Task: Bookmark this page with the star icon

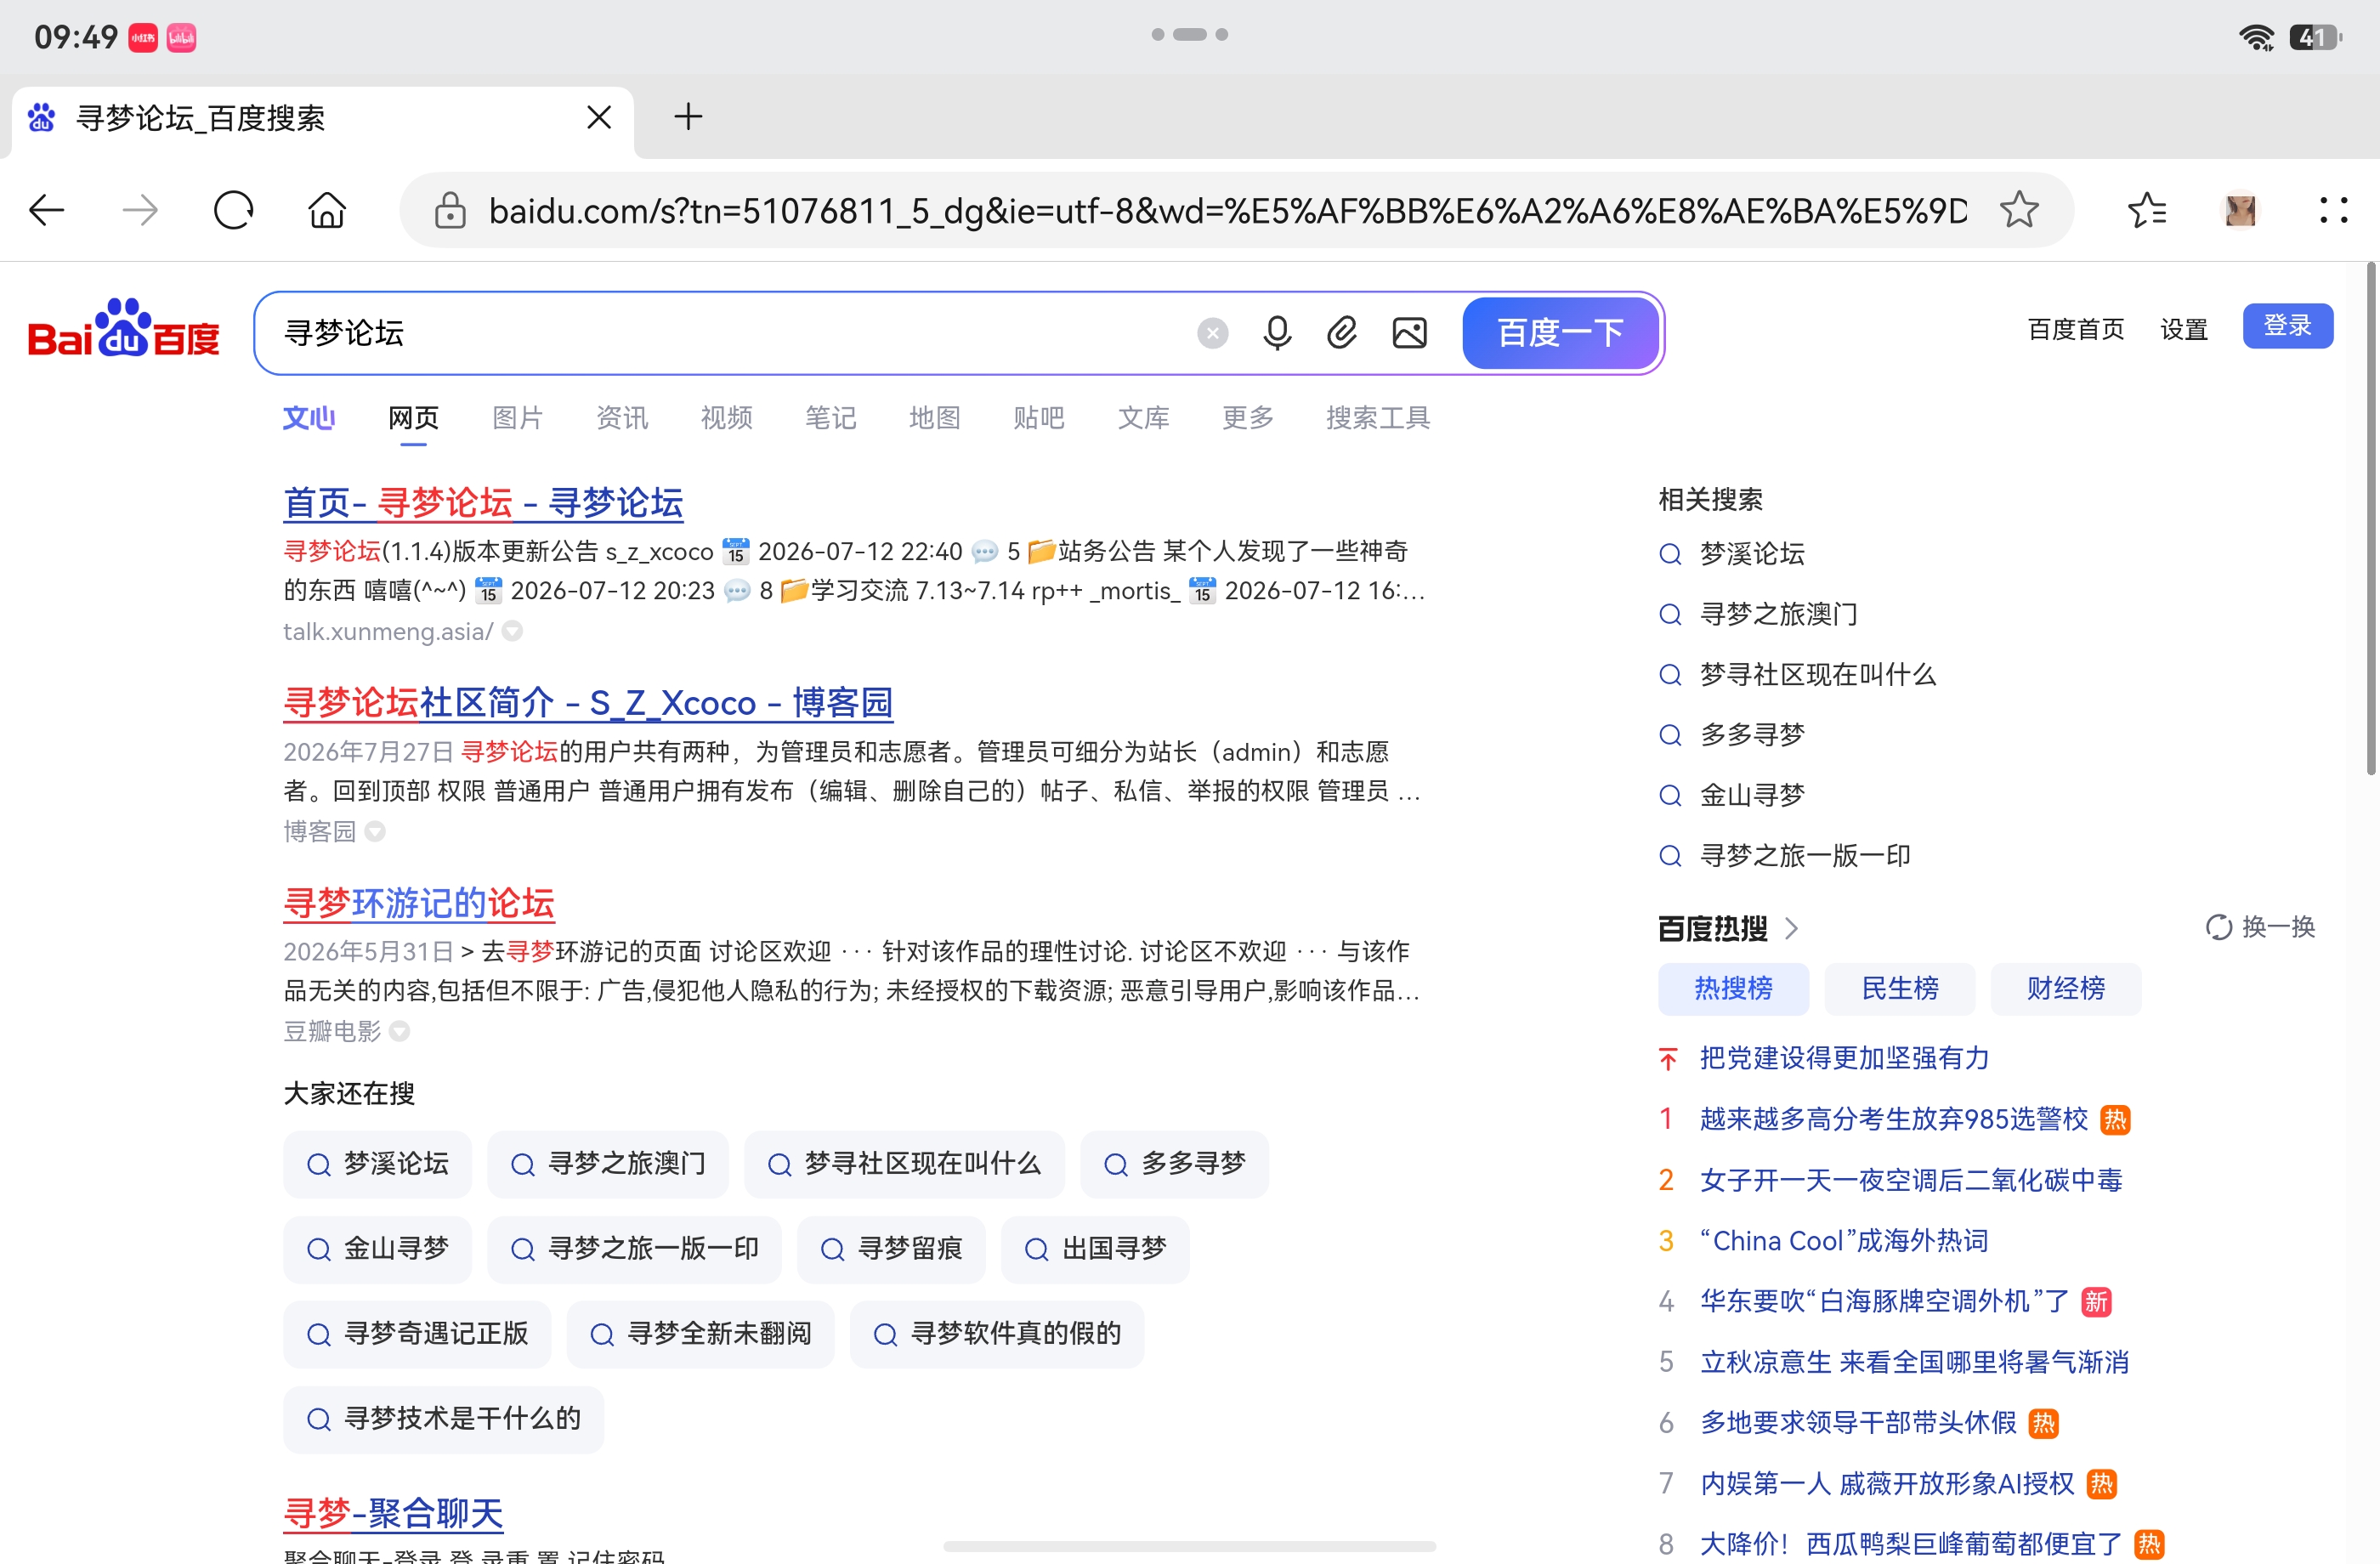Action: click(2019, 210)
